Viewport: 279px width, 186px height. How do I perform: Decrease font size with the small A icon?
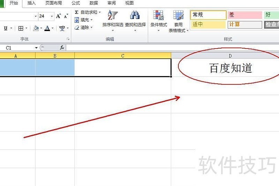click(x=66, y=16)
